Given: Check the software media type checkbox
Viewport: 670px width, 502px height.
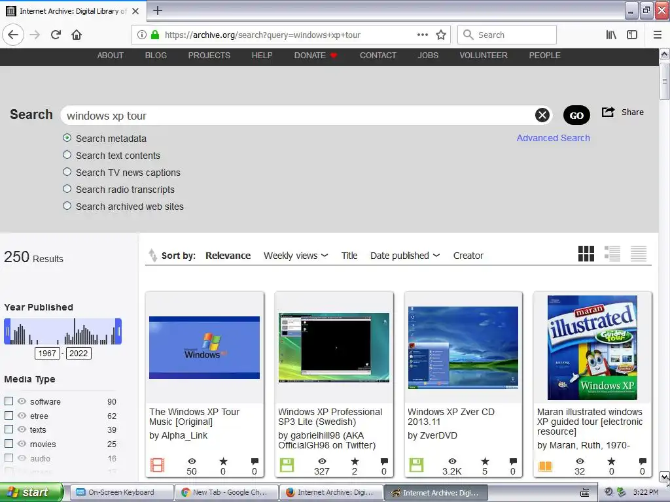Looking at the screenshot, I should point(9,401).
